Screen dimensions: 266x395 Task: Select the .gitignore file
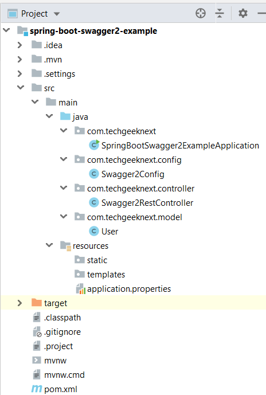tap(62, 332)
